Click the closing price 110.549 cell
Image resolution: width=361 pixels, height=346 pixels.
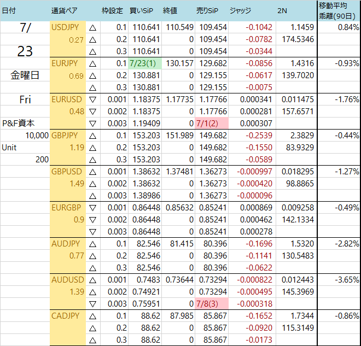[178, 27]
